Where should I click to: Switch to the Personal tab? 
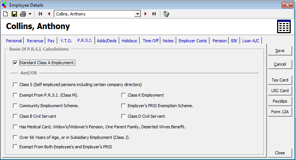pyautogui.click(x=14, y=41)
